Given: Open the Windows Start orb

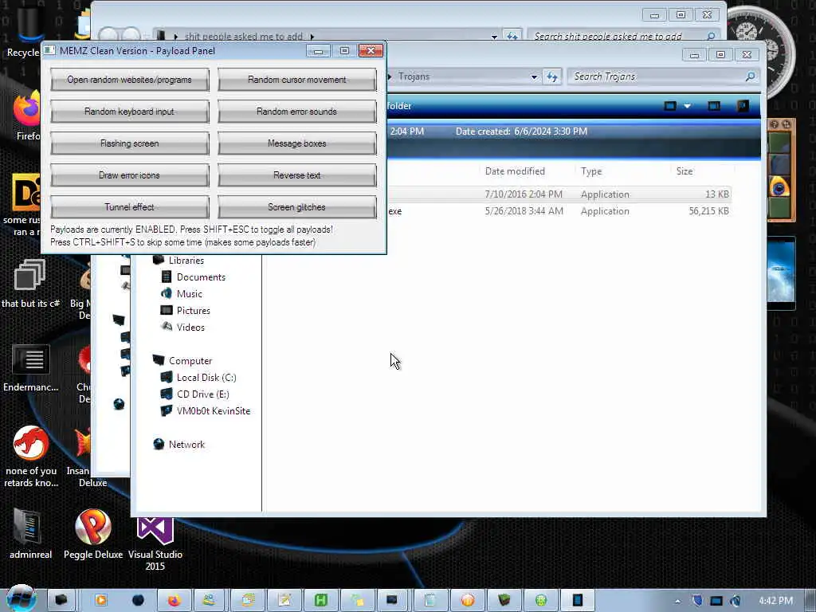Looking at the screenshot, I should pos(21,599).
